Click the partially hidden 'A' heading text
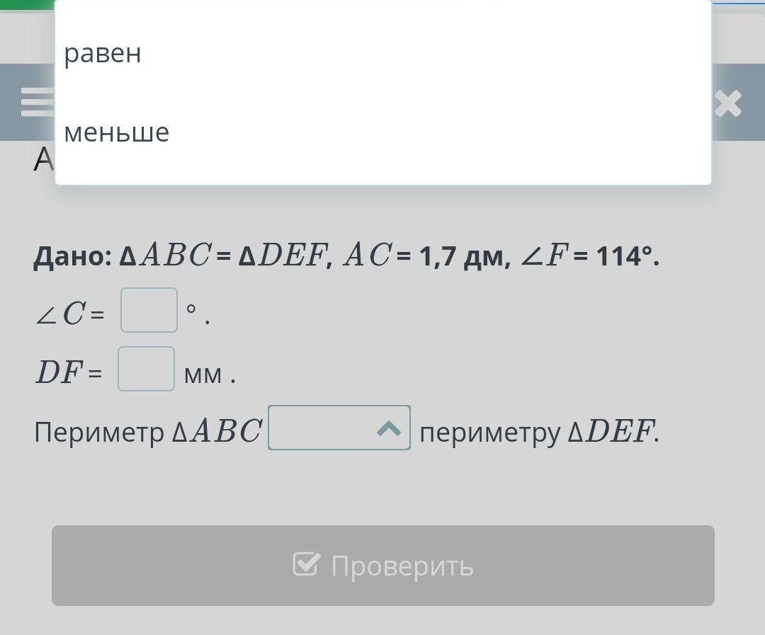Screen dimensions: 765x635 point(44,159)
